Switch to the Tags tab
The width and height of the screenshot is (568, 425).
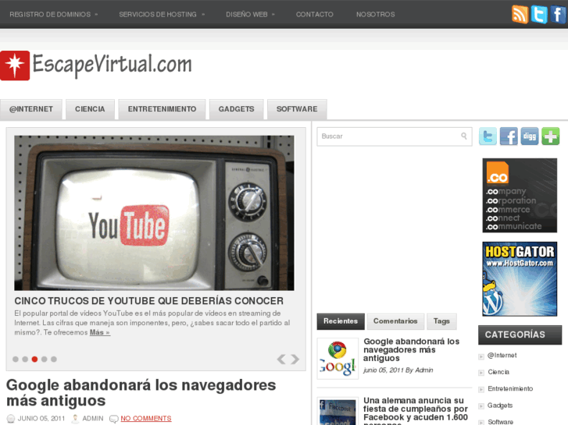point(441,321)
